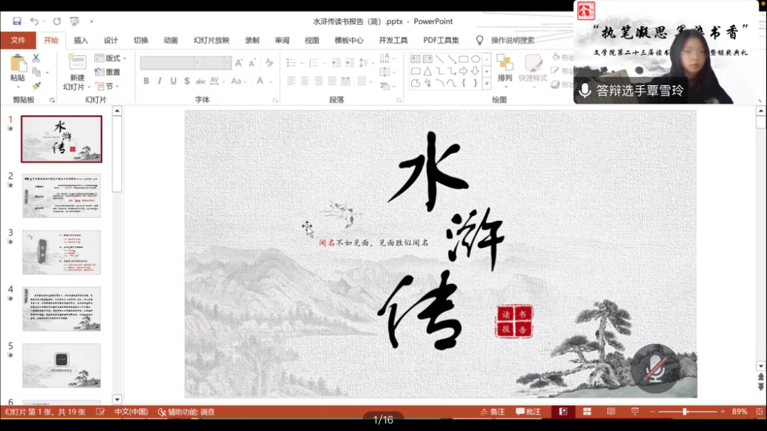767x431 pixels.
Task: Click the 排列 arrange button
Action: click(504, 69)
